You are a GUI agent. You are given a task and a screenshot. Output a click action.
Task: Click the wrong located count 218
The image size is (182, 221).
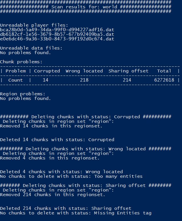[84, 80]
